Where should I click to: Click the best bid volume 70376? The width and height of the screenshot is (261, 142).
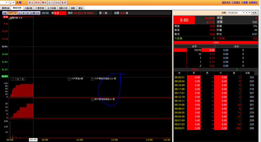pos(198,50)
